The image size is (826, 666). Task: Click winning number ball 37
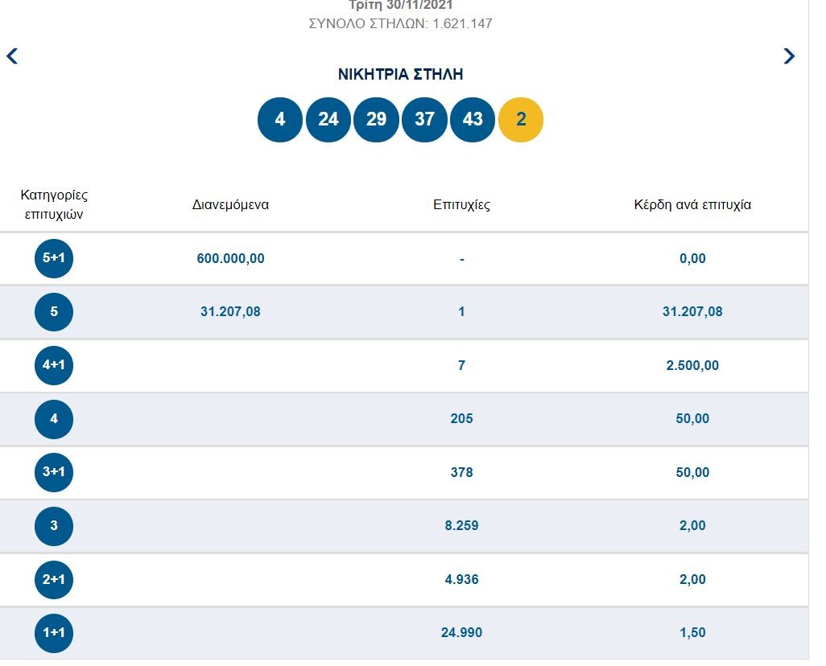tap(424, 120)
